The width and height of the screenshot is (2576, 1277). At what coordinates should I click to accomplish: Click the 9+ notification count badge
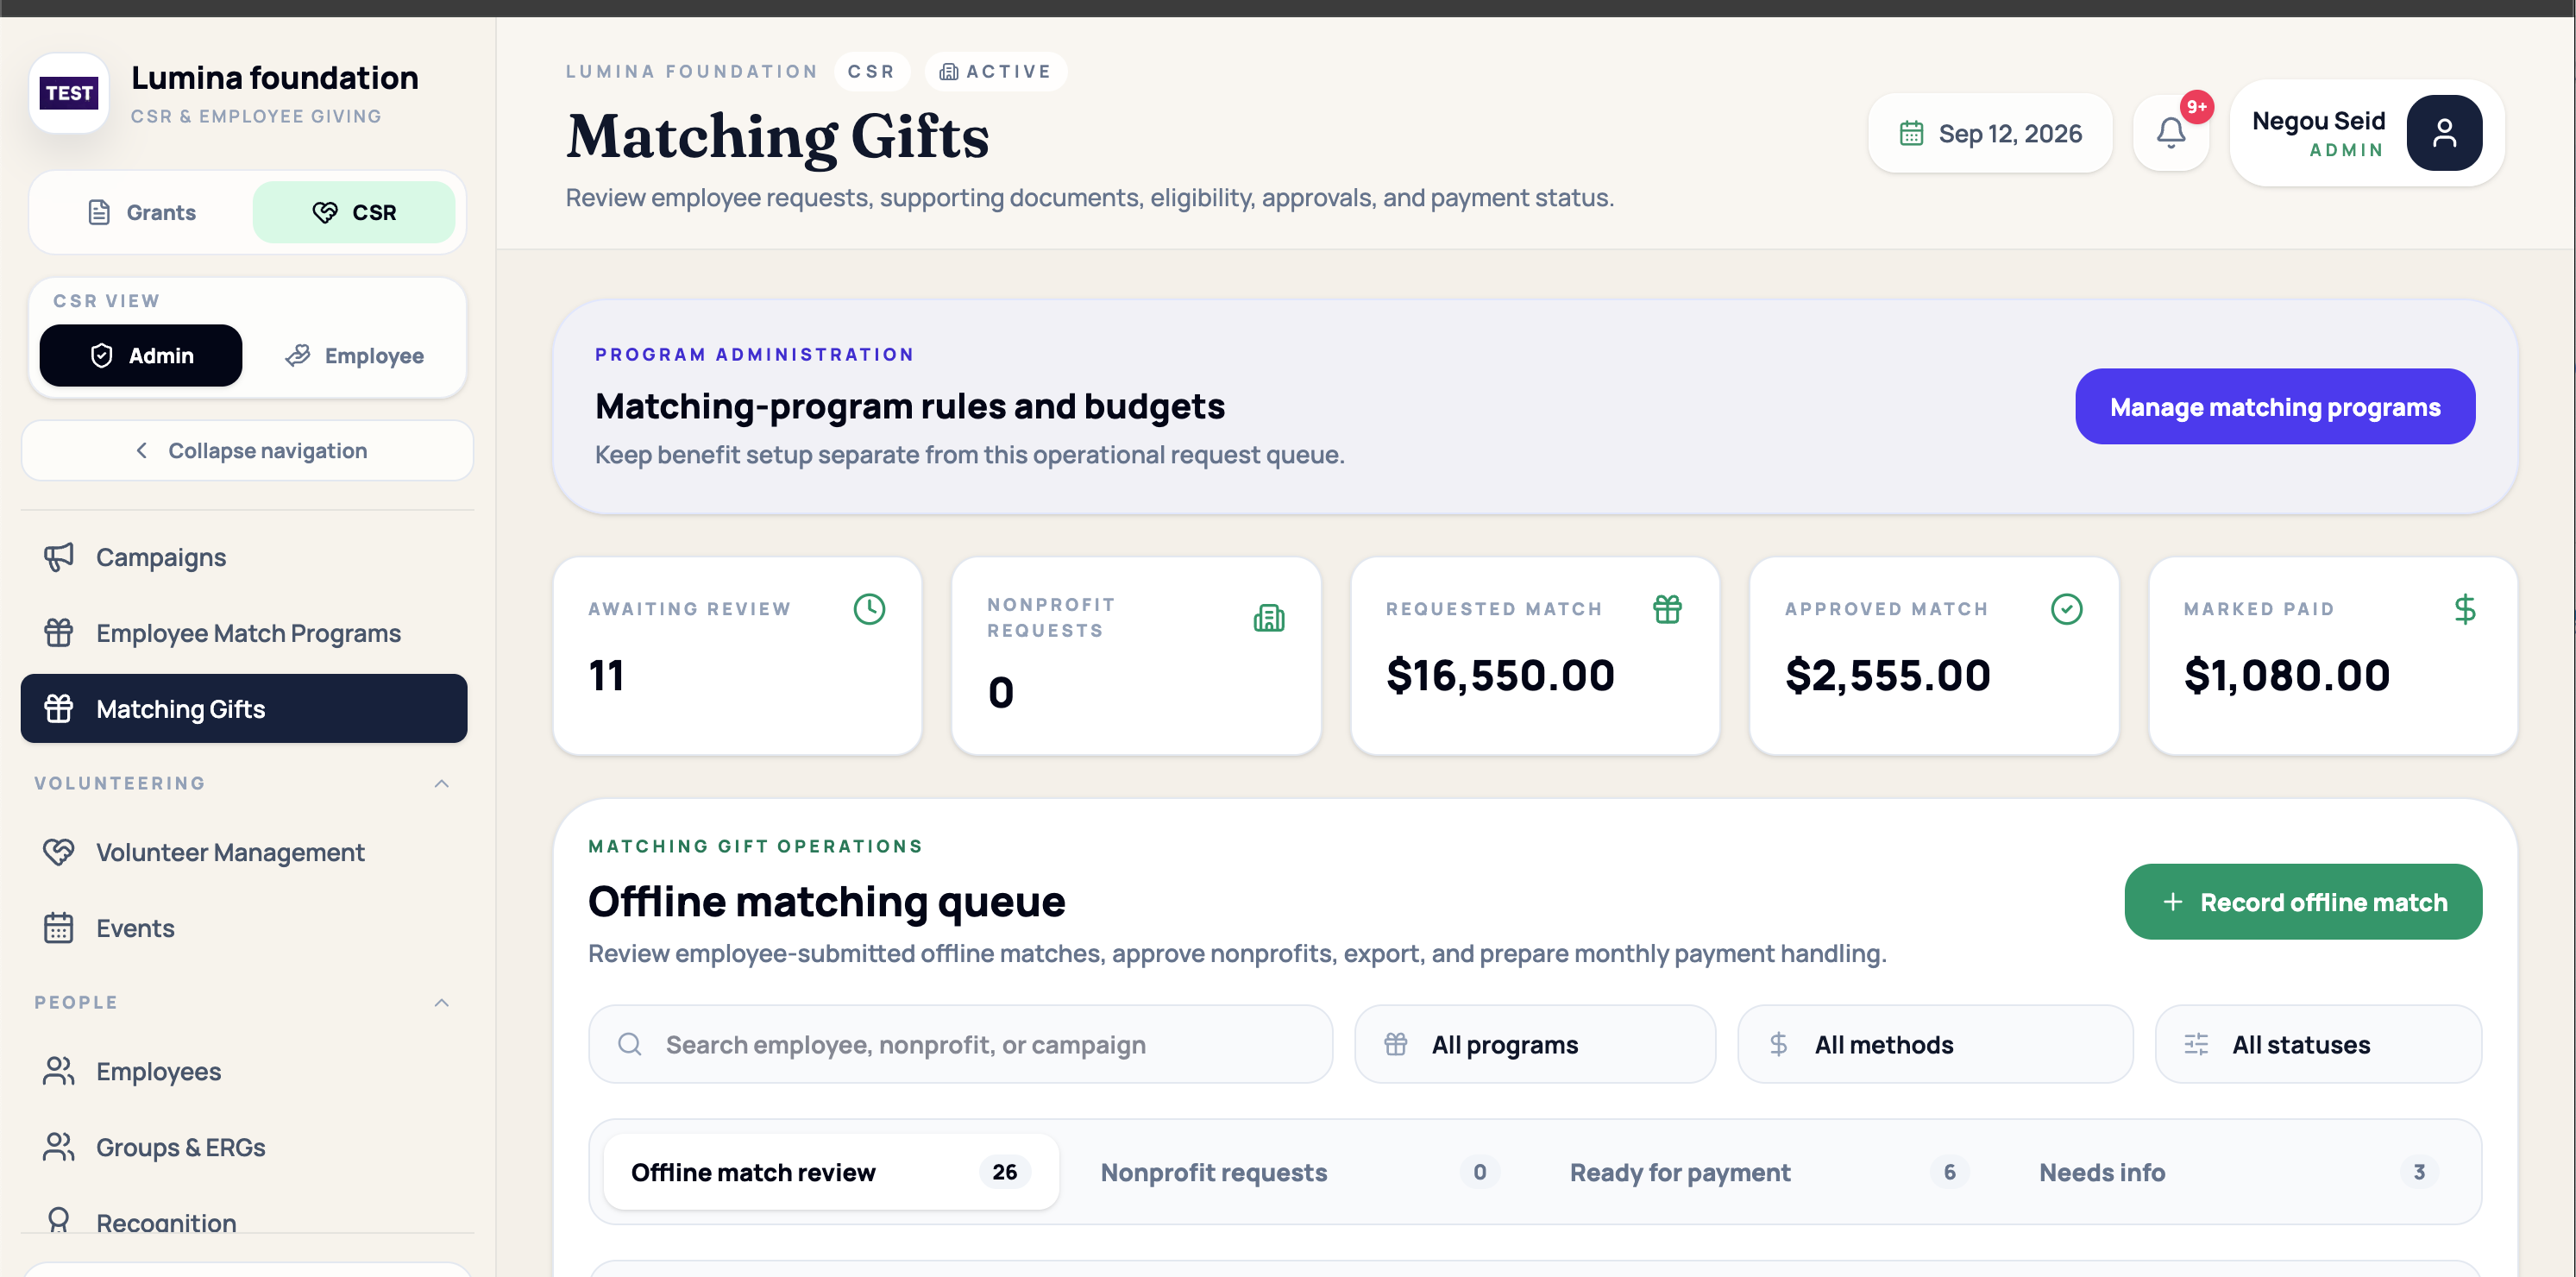2196,107
